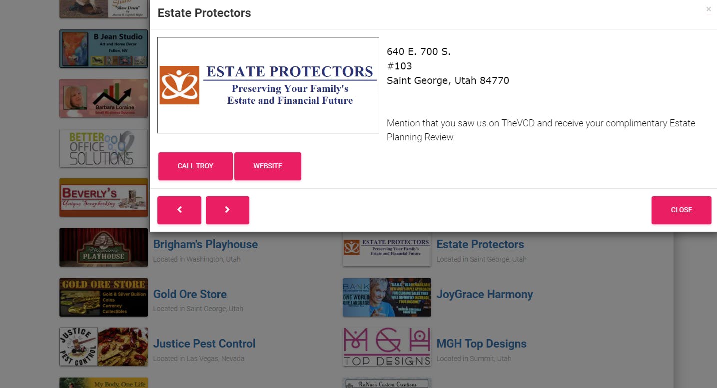Click the Barbara Loraine business thumbnail
The image size is (717, 388).
click(x=103, y=98)
